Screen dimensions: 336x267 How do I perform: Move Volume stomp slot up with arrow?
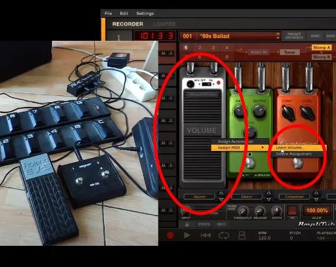pos(221,193)
